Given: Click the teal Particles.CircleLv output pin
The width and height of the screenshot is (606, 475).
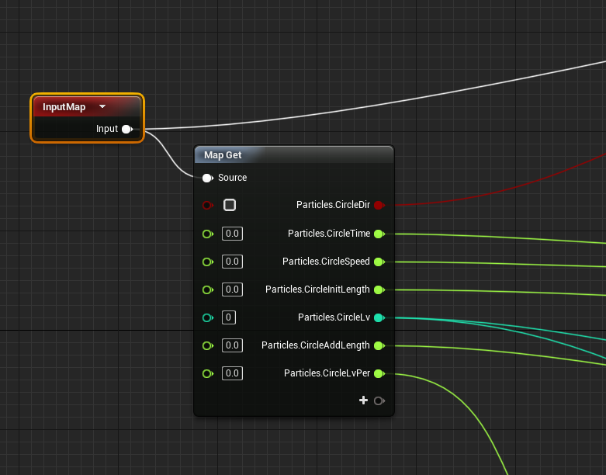Looking at the screenshot, I should pyautogui.click(x=379, y=317).
